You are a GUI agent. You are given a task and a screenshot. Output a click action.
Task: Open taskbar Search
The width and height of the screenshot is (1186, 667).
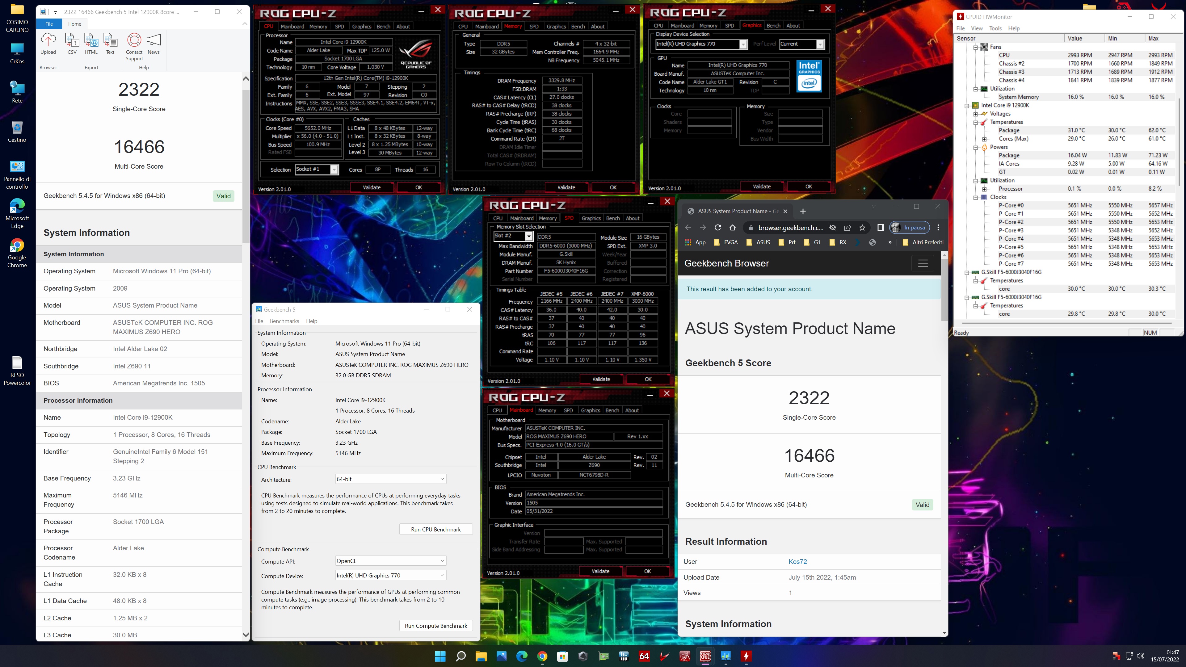pos(461,656)
